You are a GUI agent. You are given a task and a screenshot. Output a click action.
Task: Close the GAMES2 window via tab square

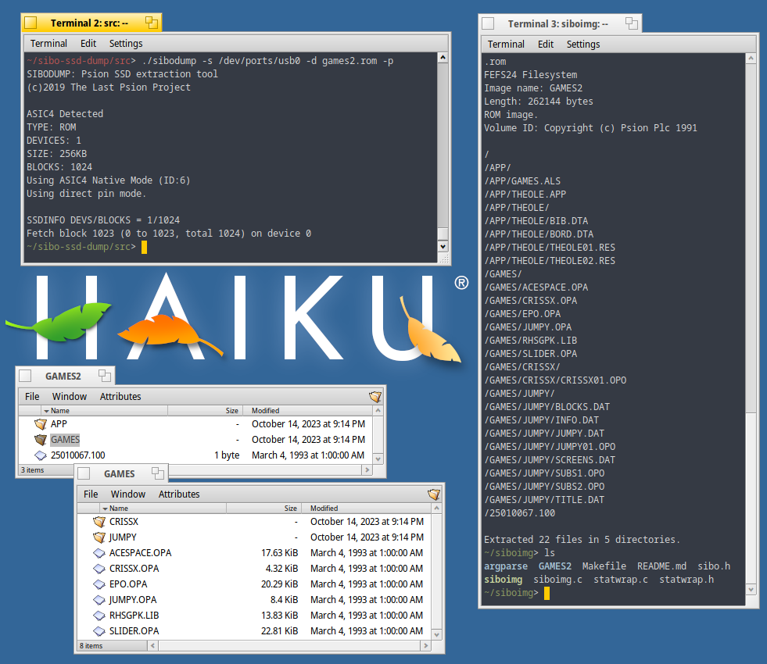click(x=25, y=376)
